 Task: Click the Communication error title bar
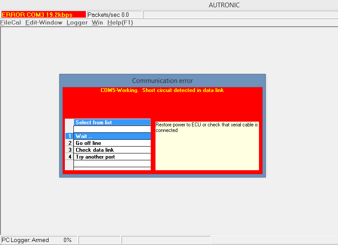point(162,81)
